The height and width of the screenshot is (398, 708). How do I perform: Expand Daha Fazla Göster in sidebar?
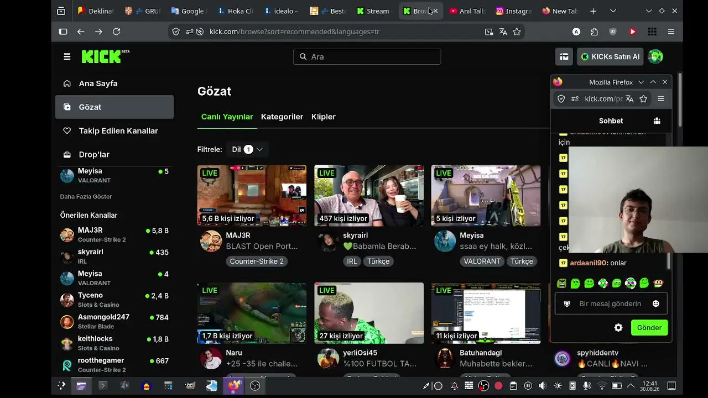pos(86,197)
